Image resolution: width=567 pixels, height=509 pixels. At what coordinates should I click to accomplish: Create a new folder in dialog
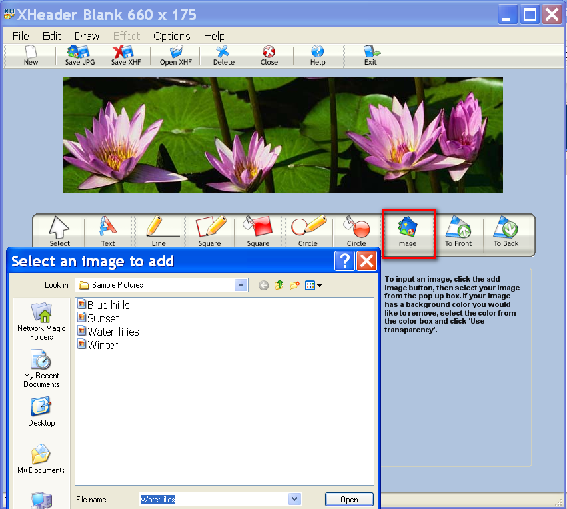pyautogui.click(x=295, y=285)
